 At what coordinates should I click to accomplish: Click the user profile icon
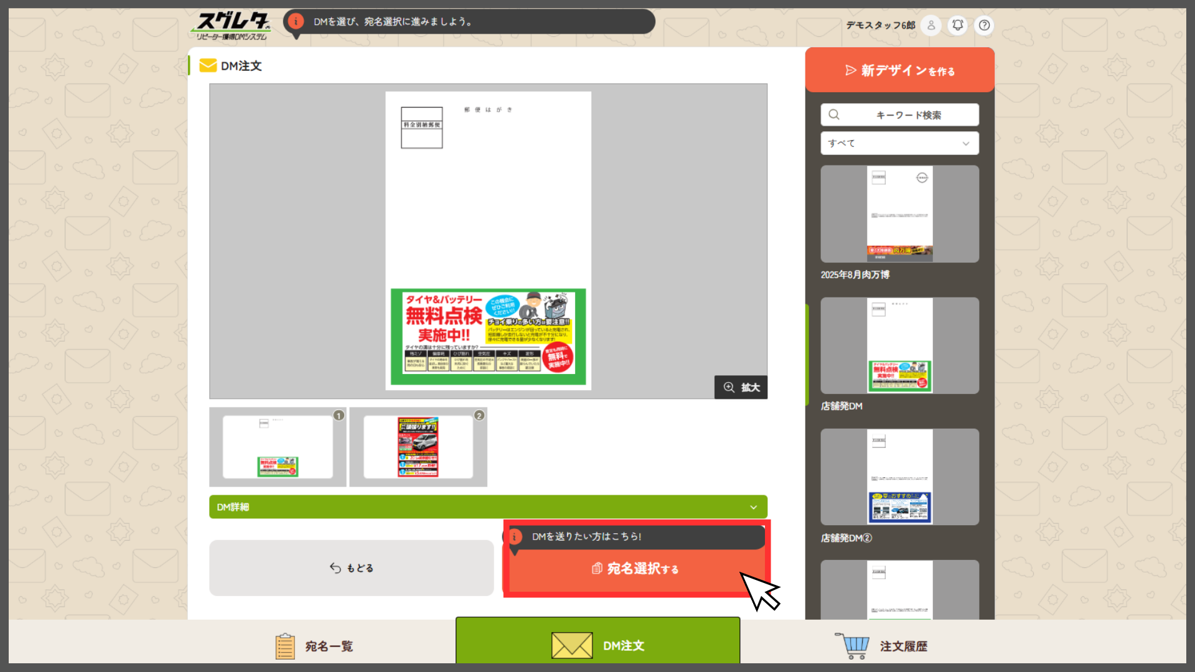[931, 26]
